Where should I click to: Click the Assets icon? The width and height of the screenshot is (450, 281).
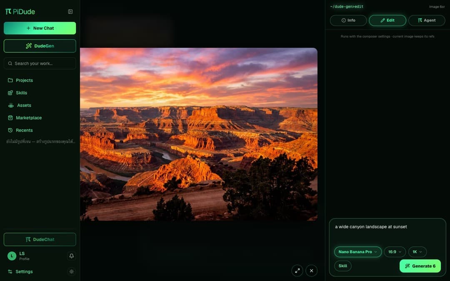click(x=11, y=105)
